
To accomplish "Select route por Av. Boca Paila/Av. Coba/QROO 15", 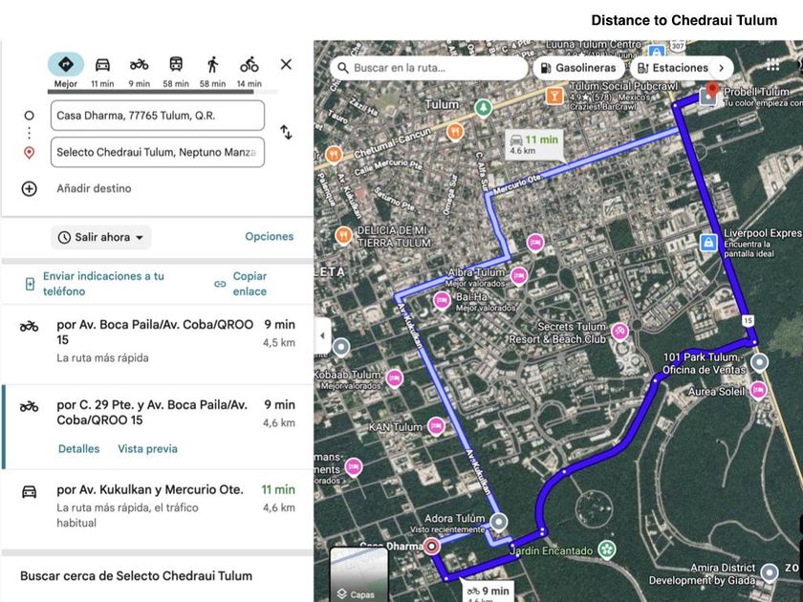I will pos(157,343).
